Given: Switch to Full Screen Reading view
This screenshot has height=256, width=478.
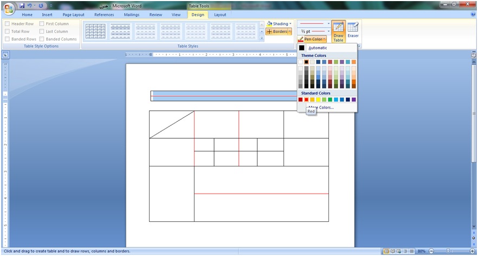Looking at the screenshot, I should click(x=392, y=251).
